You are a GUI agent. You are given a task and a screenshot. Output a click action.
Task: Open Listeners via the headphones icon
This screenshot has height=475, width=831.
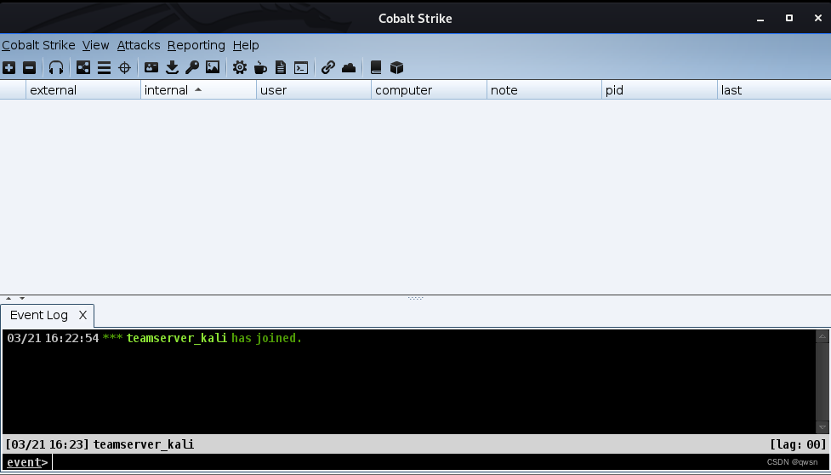[56, 68]
